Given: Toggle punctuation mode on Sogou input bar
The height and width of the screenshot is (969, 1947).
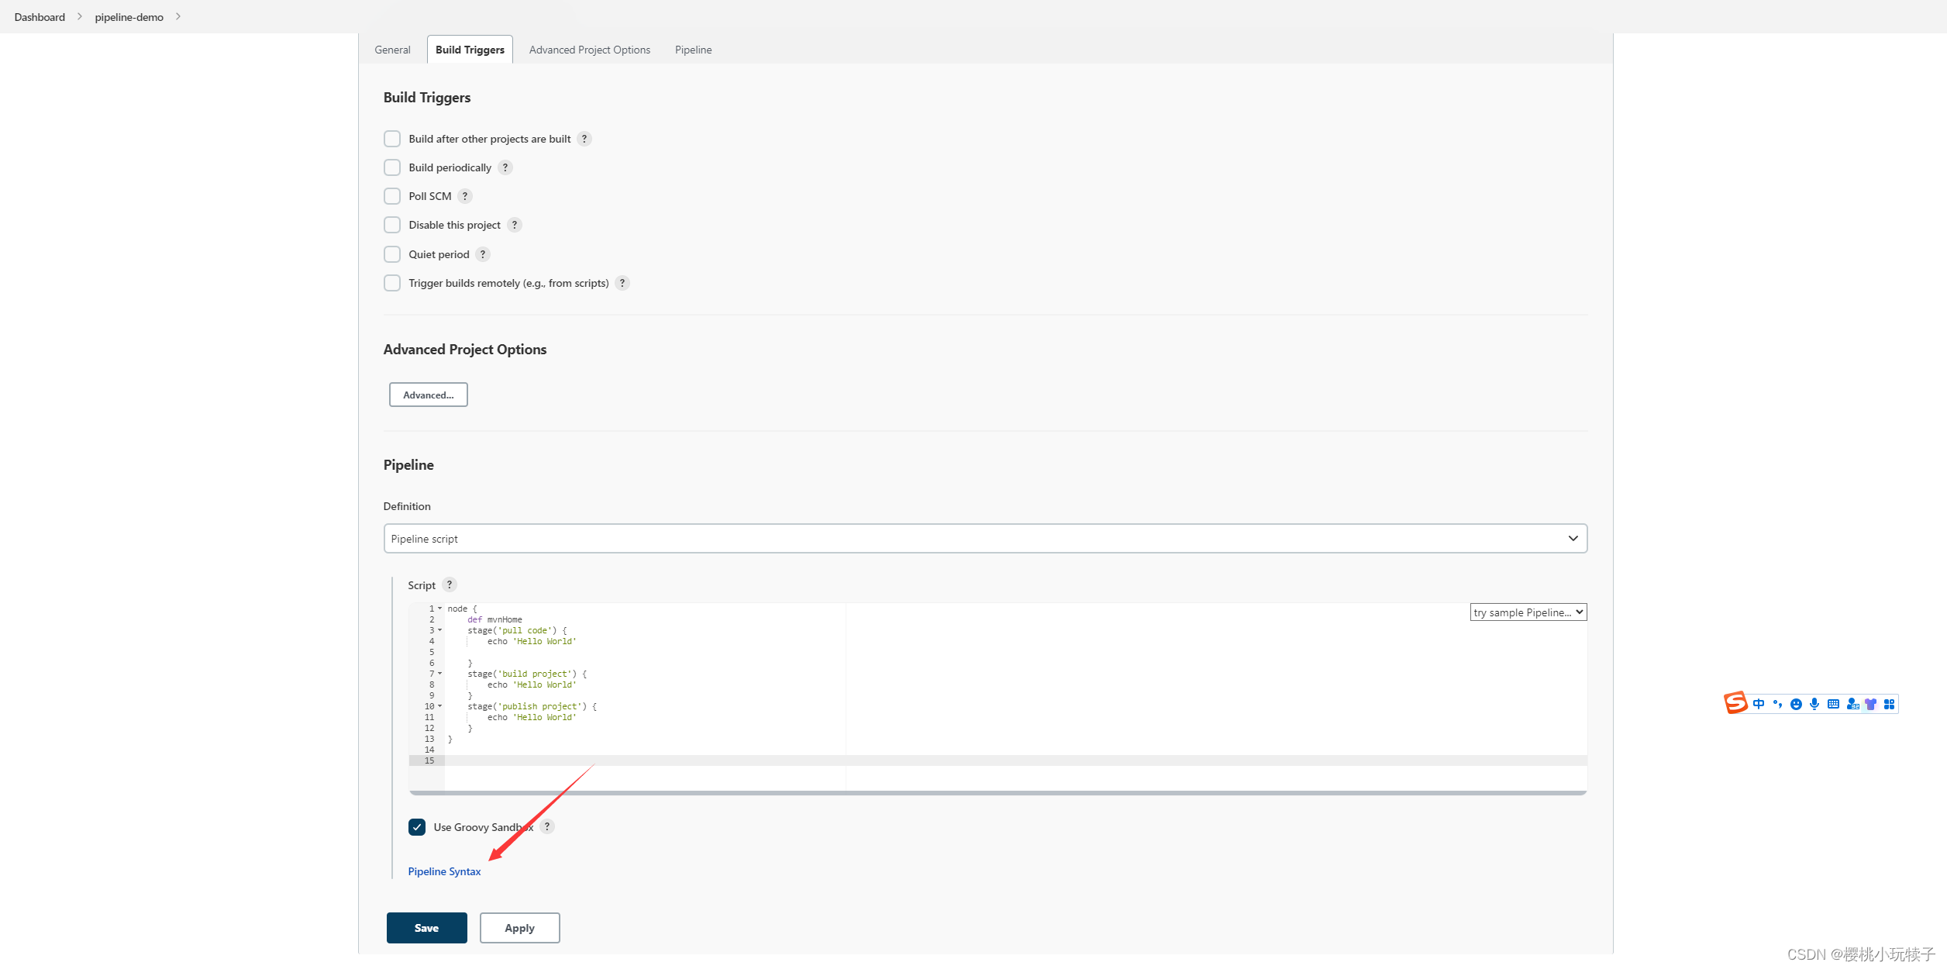Looking at the screenshot, I should coord(1777,704).
